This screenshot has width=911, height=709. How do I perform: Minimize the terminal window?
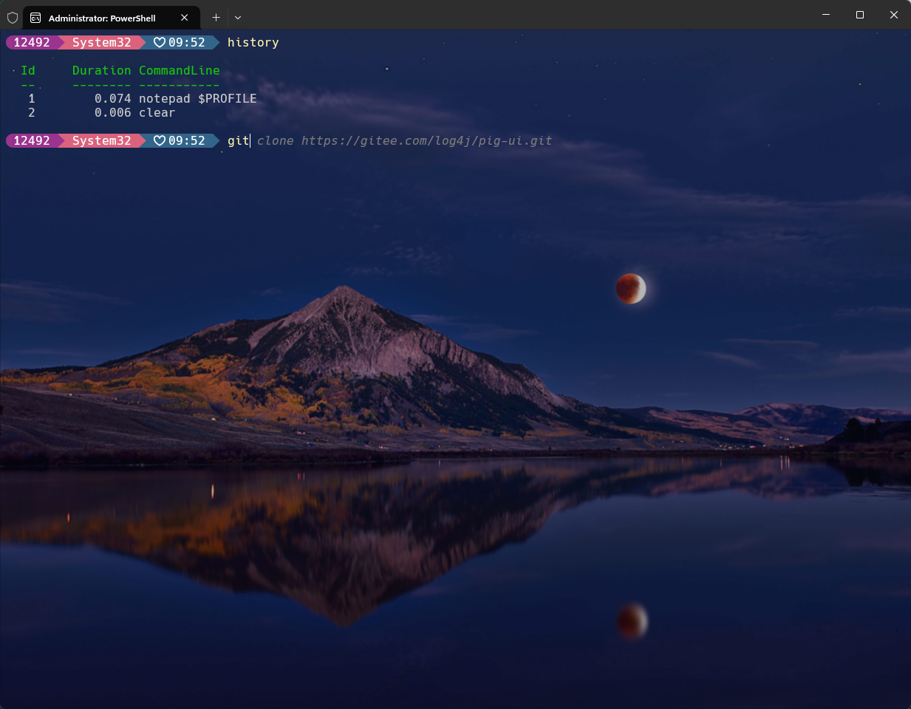[x=826, y=15]
